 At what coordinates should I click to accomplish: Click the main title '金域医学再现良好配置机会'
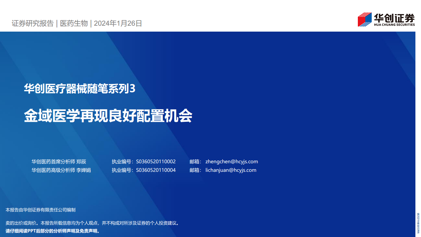108,116
